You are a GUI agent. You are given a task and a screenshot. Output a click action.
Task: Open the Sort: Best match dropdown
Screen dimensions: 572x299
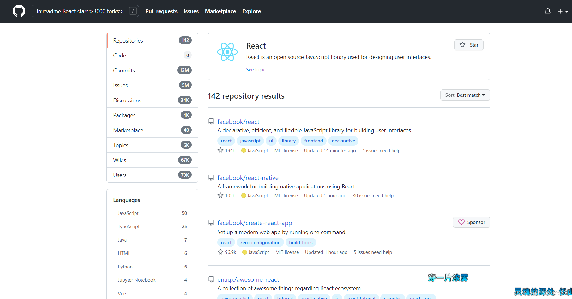[465, 95]
